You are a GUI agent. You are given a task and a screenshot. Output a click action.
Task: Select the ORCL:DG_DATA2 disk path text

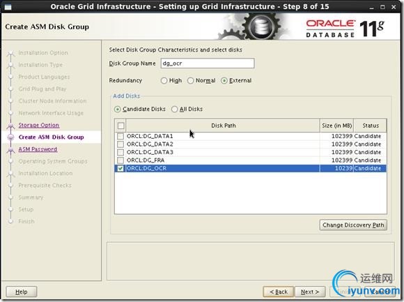[x=150, y=144]
